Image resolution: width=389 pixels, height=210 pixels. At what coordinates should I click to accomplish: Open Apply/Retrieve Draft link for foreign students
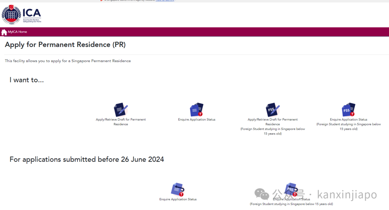(273, 126)
